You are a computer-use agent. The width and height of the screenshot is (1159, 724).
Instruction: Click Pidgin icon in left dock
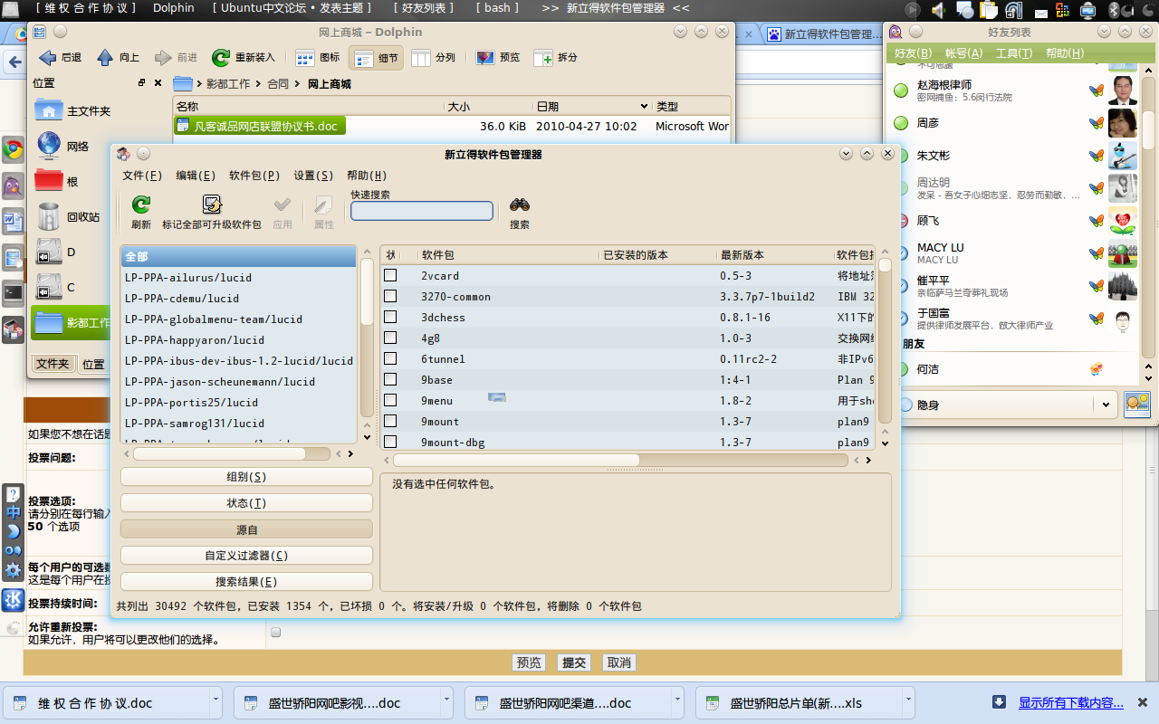tap(13, 186)
